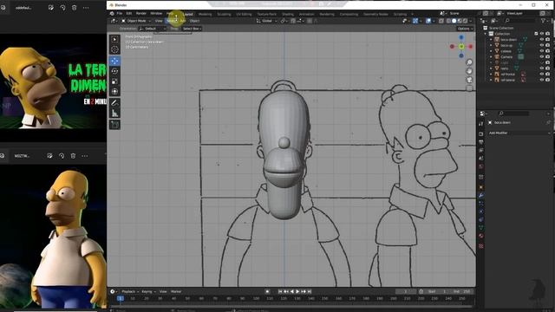The width and height of the screenshot is (555, 312).
Task: Select the Add Cube tool
Action: click(x=114, y=125)
